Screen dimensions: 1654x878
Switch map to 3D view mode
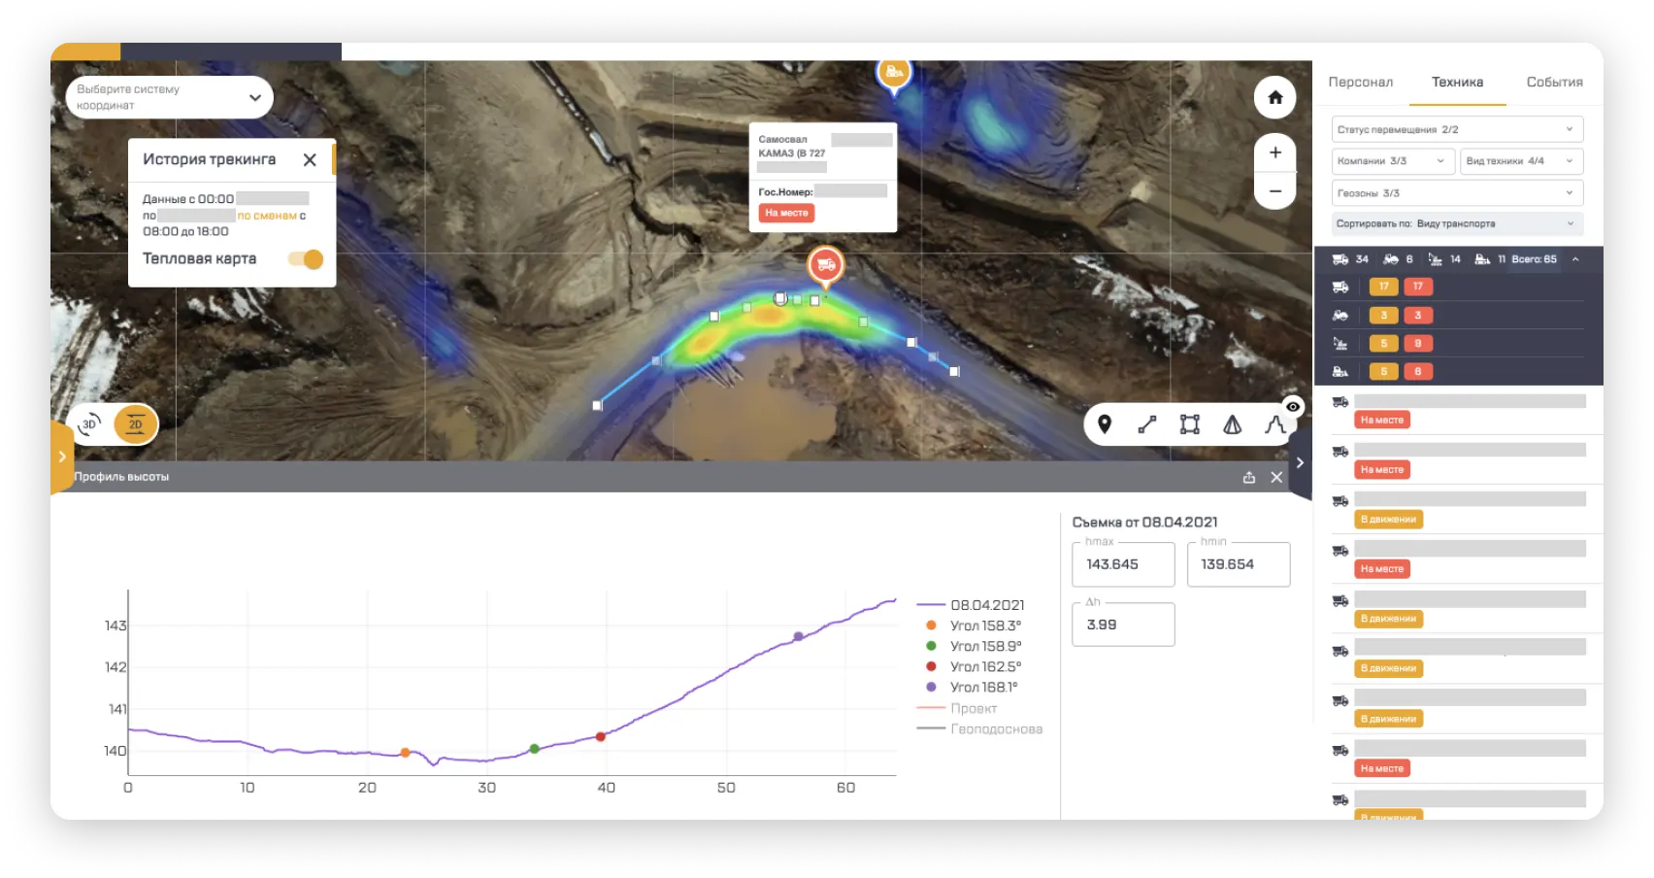click(x=89, y=424)
